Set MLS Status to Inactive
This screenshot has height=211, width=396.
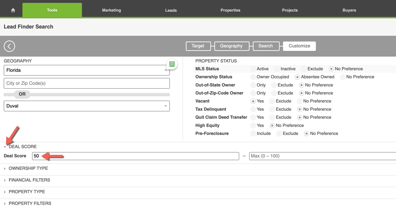(277, 69)
